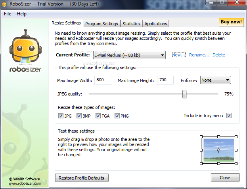The height and width of the screenshot is (189, 247).
Task: Toggle the TGA checkbox
Action: click(98, 116)
